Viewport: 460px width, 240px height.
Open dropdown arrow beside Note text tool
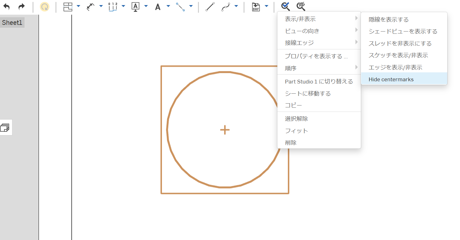point(168,6)
